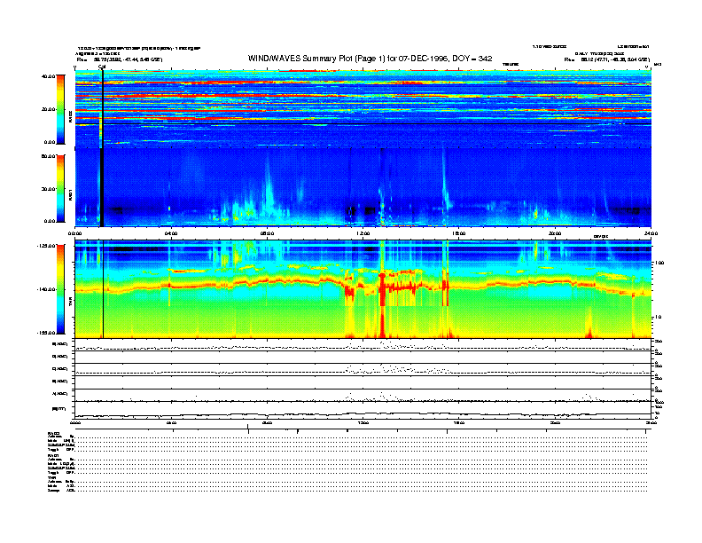This screenshot has width=702, height=543.
Task: Click 16:00 tick label under RAD1 spectrogram
Action: (459, 233)
